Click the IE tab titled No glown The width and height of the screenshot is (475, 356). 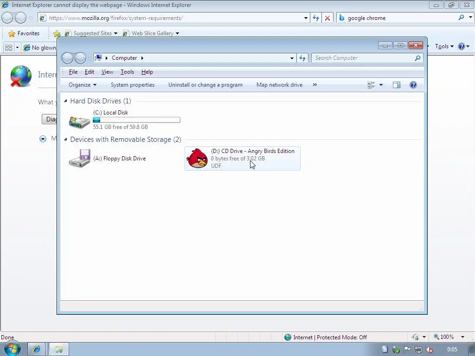click(39, 48)
